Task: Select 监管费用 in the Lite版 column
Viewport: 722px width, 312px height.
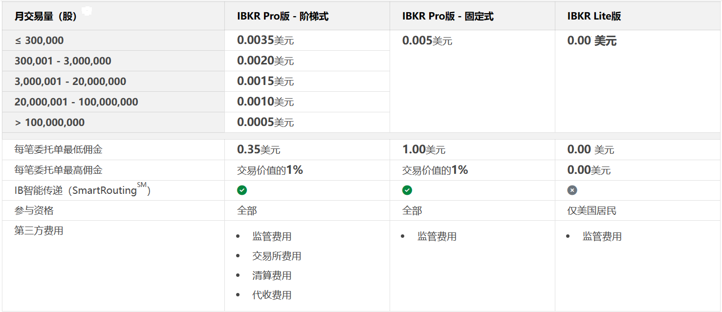Action: pos(602,236)
